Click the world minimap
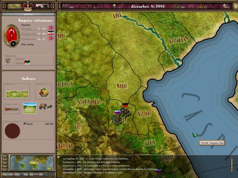Viewport: 238px width, 178px height. point(31,163)
